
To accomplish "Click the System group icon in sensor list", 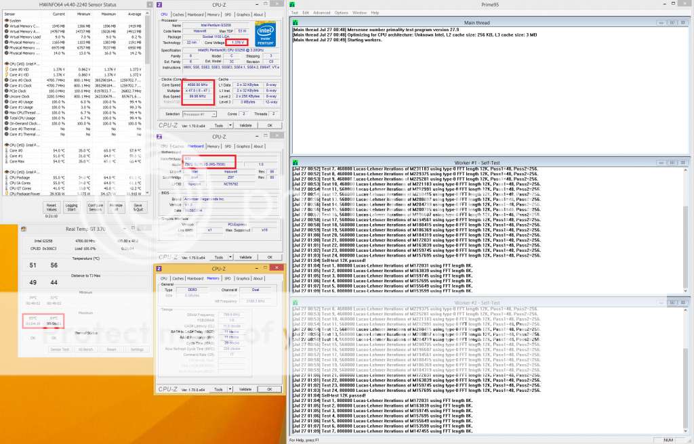I will pyautogui.click(x=7, y=20).
